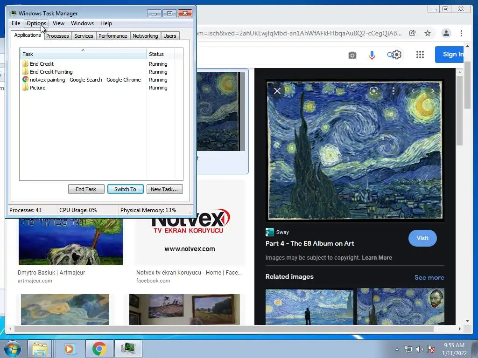This screenshot has width=478, height=358.
Task: Open the Part 4 - The E8 Album on Art link
Action: click(x=310, y=243)
